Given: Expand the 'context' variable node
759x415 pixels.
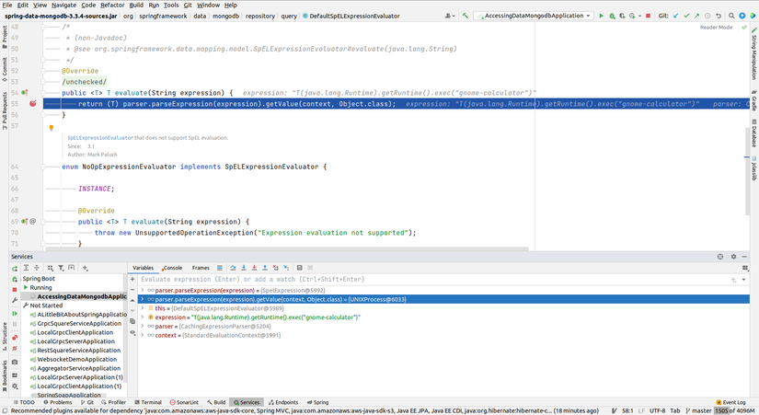Looking at the screenshot, I should click(142, 336).
